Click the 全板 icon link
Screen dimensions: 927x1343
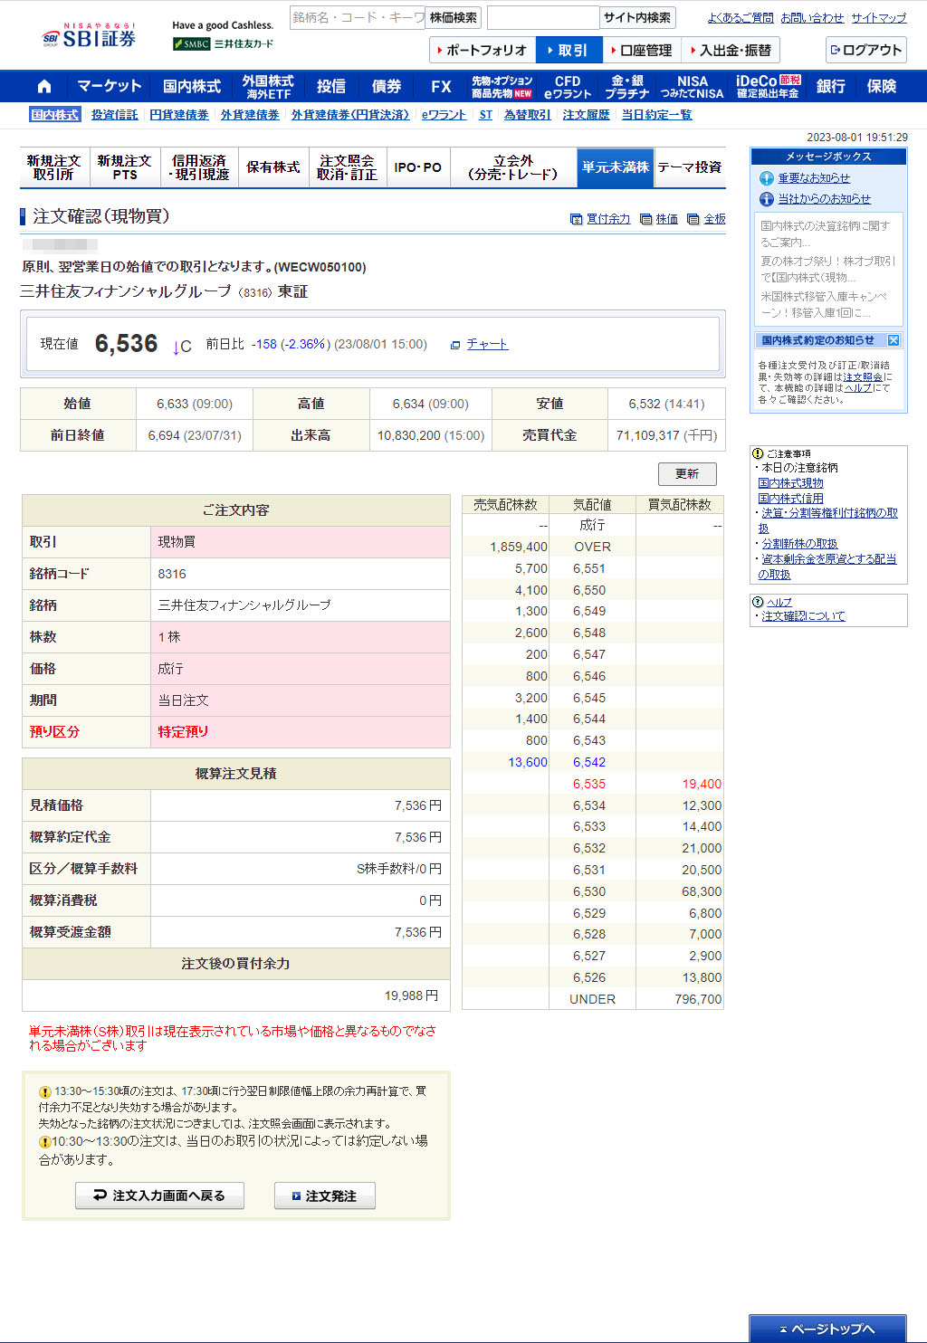[x=707, y=219]
